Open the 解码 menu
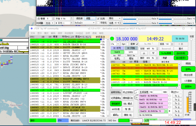Screen dimensions: 196x126 click(53, 33)
